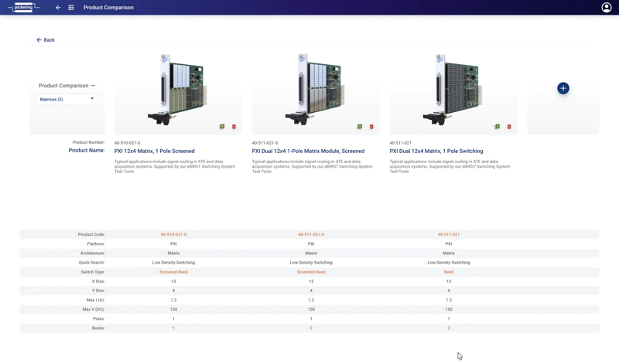Select the 40-510-021-S module image

[x=178, y=90]
